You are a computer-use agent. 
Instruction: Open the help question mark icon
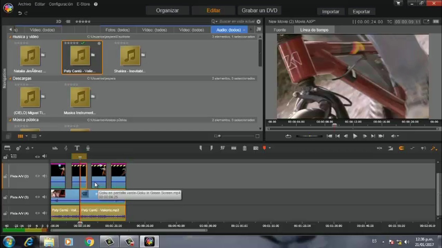[96, 4]
